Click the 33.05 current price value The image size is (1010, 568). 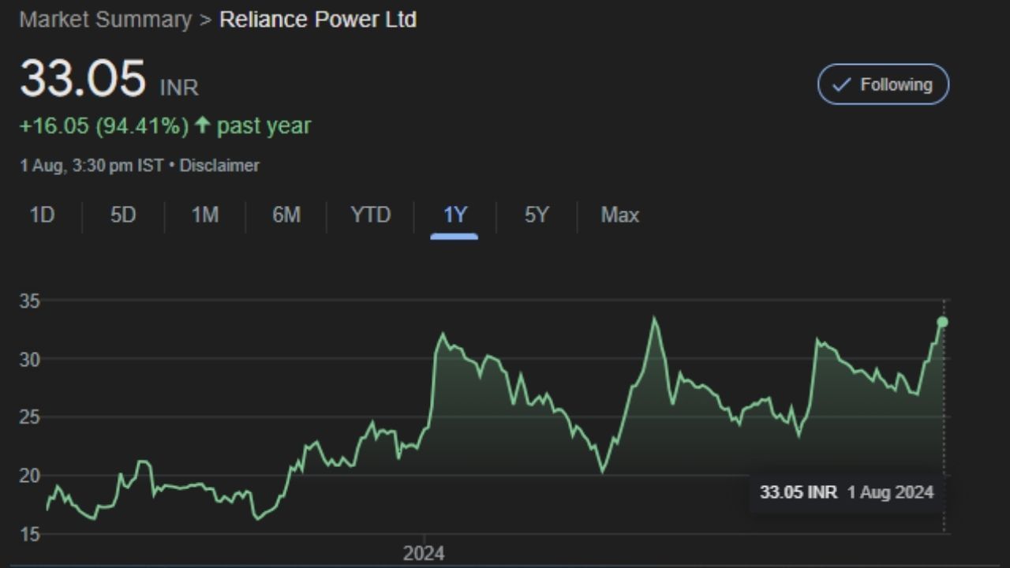[x=83, y=79]
